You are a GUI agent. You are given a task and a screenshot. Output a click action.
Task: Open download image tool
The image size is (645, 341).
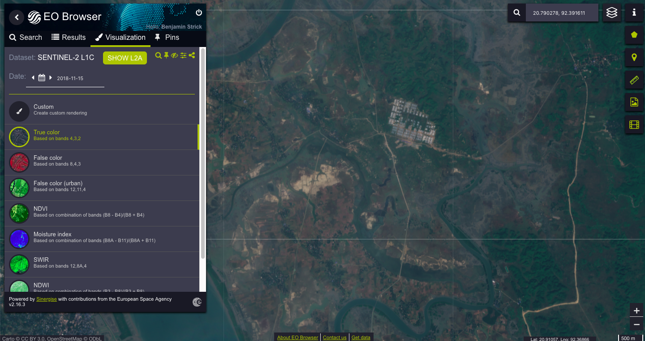(x=634, y=102)
